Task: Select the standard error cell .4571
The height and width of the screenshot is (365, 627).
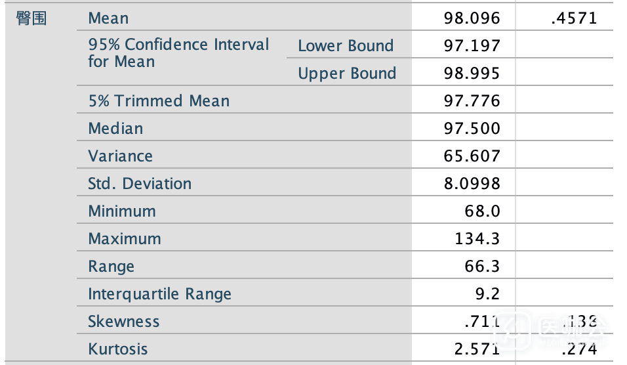Action: (575, 18)
